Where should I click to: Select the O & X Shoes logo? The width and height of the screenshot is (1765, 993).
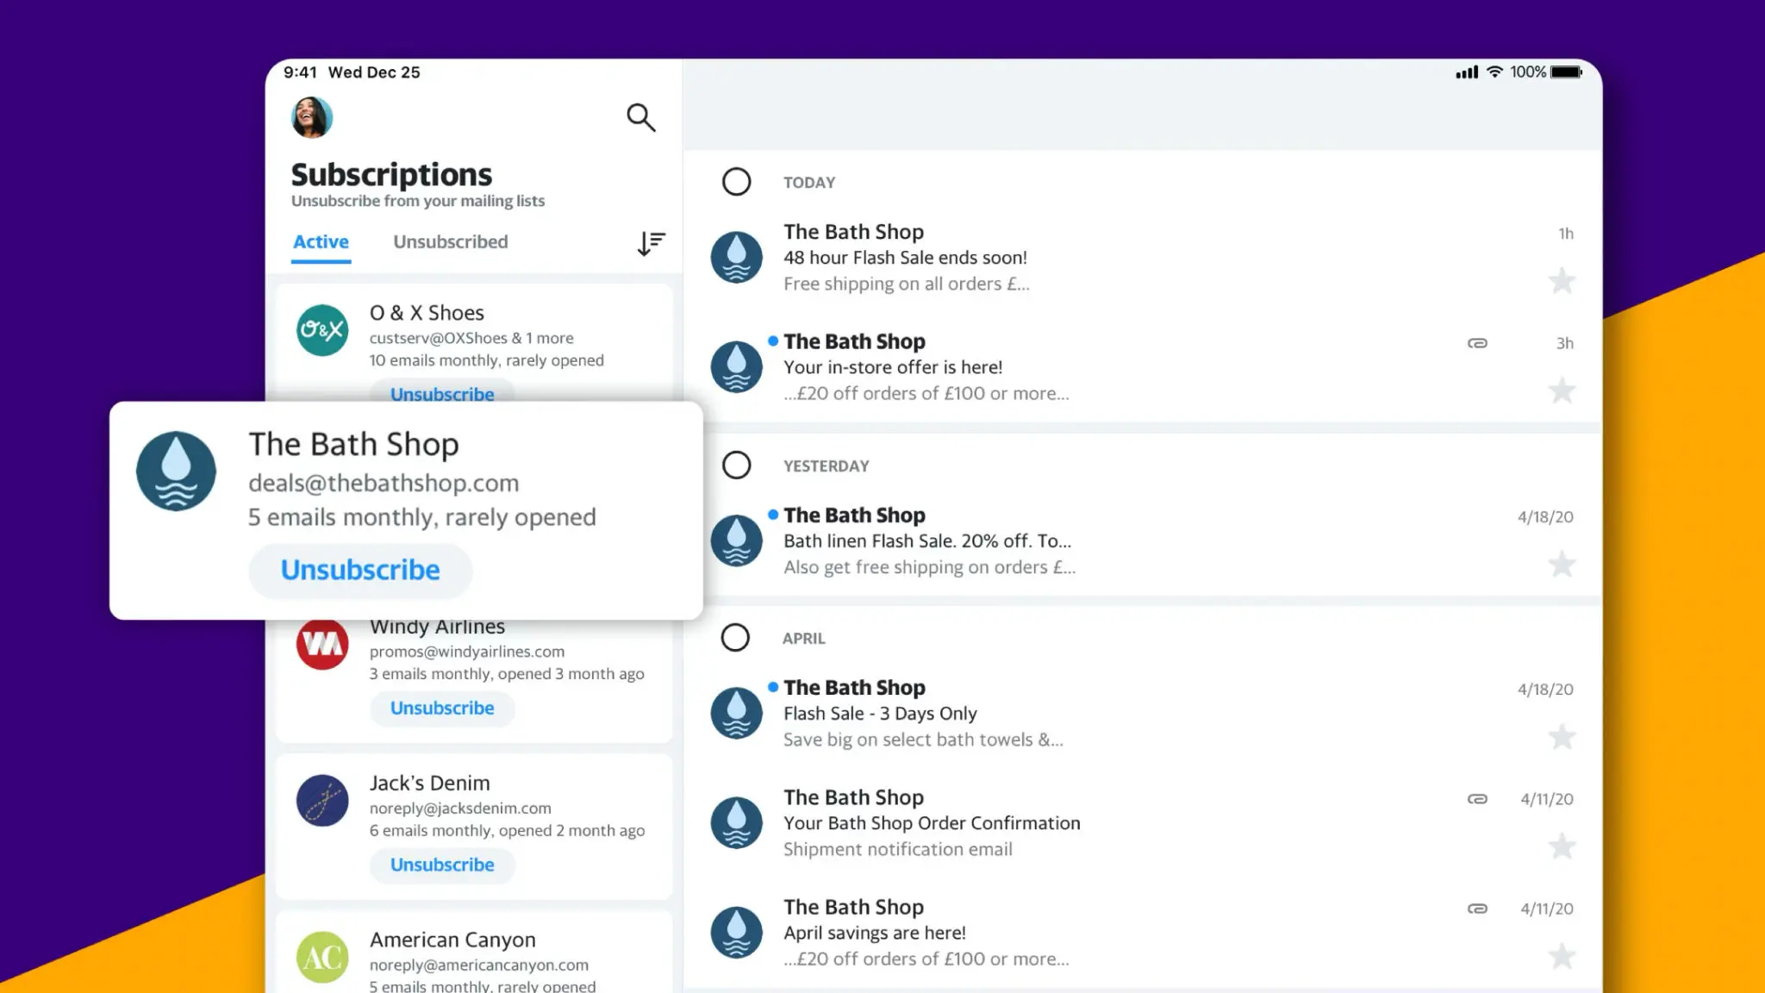[321, 331]
